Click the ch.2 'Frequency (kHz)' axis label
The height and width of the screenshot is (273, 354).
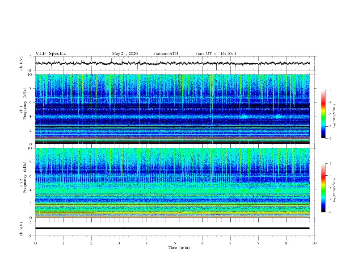tap(25, 178)
